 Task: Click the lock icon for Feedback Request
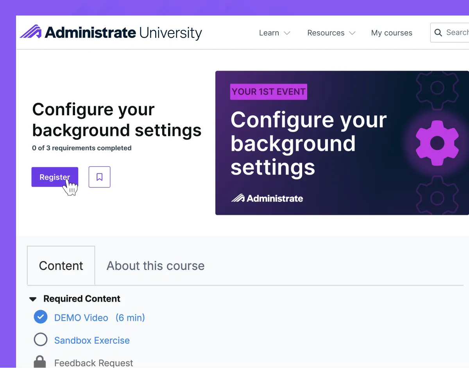coord(40,362)
